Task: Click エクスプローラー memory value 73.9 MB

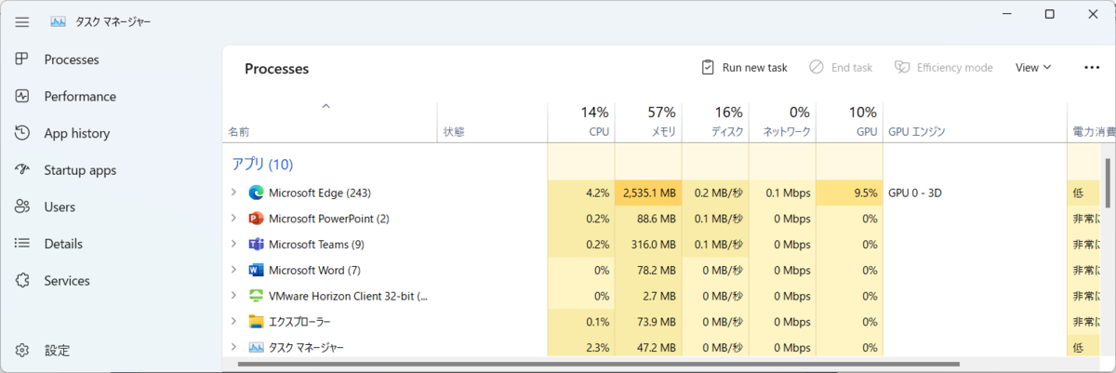Action: pyautogui.click(x=649, y=322)
